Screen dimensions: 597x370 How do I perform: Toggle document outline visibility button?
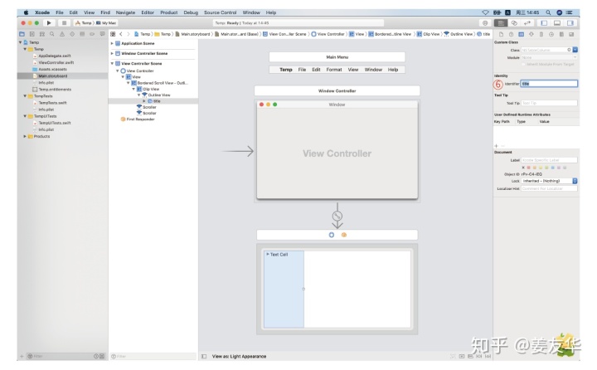[x=204, y=356]
